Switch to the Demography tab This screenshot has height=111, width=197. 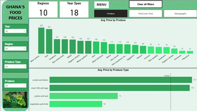click(x=180, y=14)
